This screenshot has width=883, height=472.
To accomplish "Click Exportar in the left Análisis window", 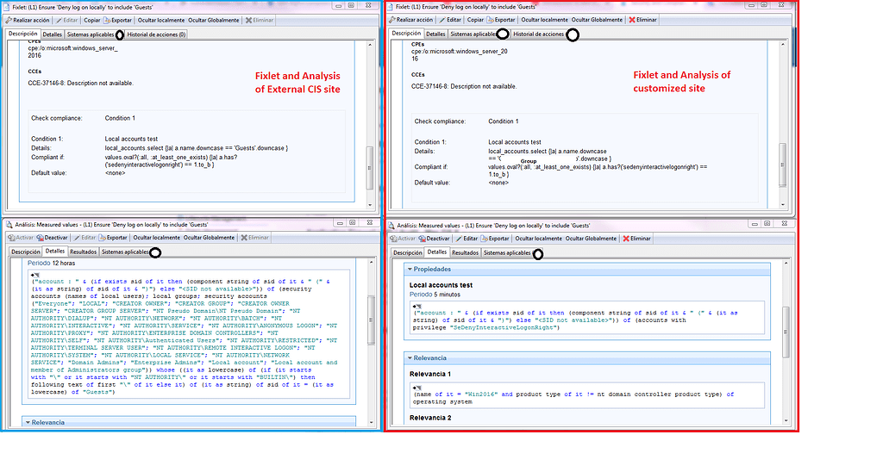I will coord(113,238).
